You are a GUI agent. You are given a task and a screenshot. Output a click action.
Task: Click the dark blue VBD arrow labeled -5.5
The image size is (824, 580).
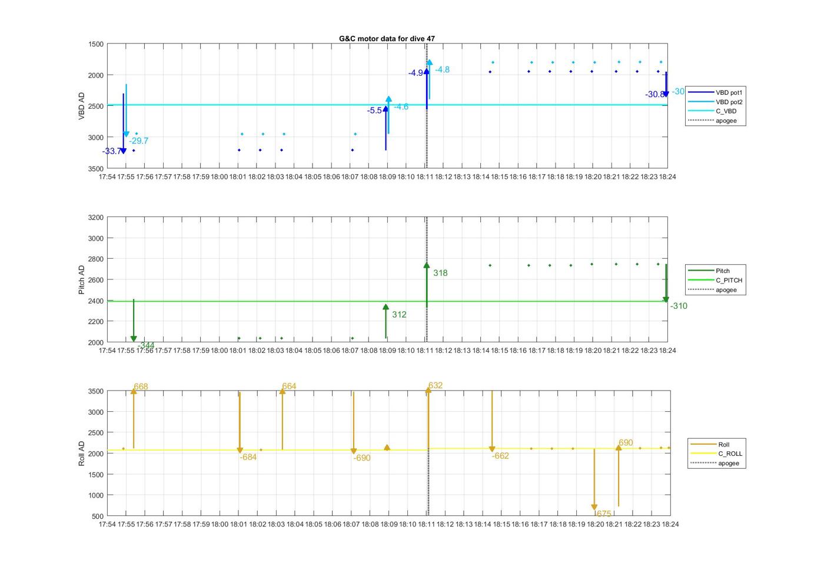(x=386, y=128)
